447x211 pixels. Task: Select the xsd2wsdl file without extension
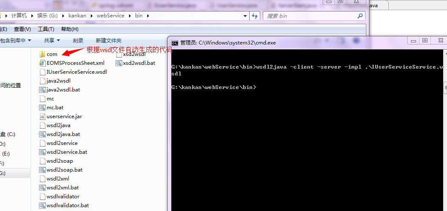click(x=134, y=54)
